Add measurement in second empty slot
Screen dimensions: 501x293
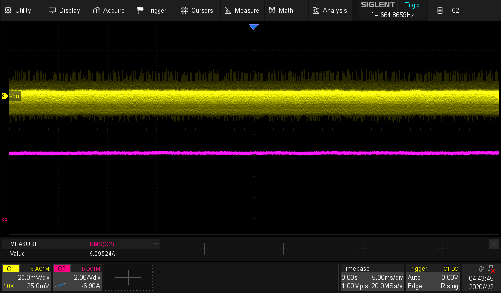283,249
